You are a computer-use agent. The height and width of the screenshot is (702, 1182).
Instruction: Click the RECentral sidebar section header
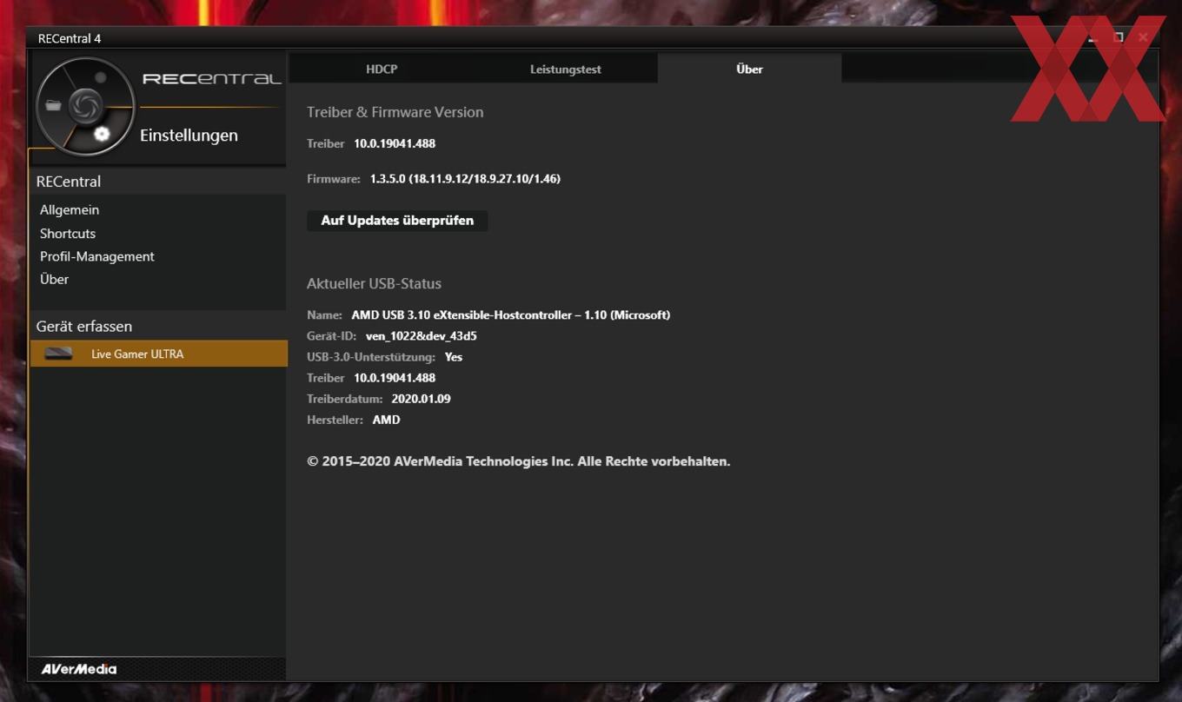tap(69, 182)
